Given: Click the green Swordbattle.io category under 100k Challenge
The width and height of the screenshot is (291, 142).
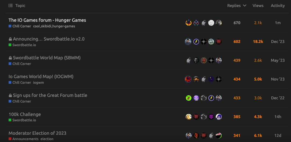Looking at the screenshot, I should point(22,120).
